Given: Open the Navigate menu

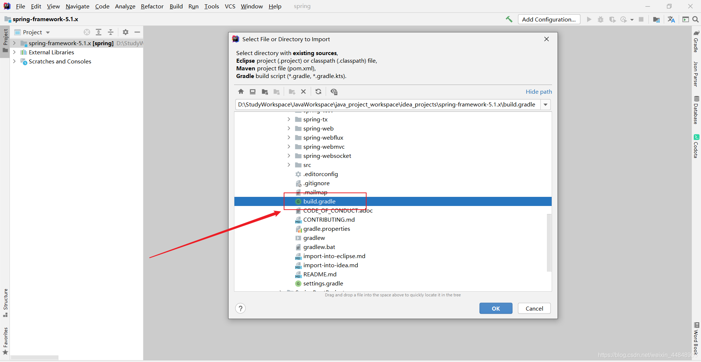Looking at the screenshot, I should (x=77, y=6).
